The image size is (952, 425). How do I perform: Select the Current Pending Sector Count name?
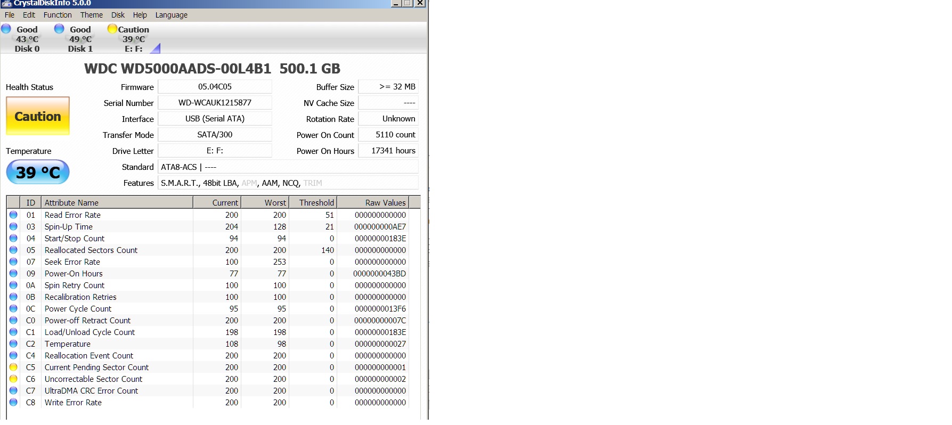tap(96, 367)
